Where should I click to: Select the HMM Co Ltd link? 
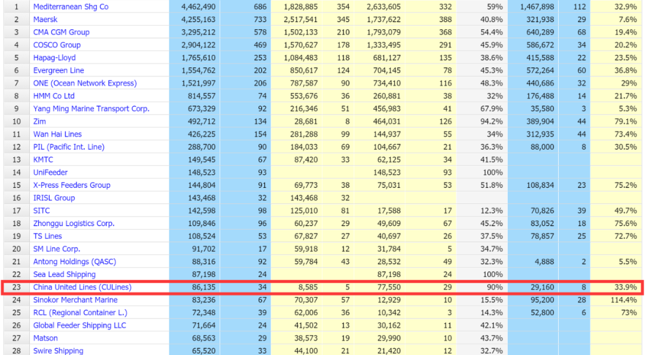point(54,96)
